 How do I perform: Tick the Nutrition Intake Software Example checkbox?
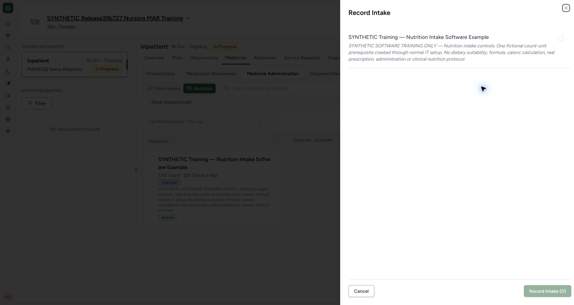click(561, 38)
